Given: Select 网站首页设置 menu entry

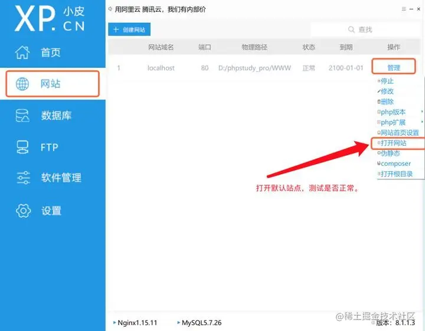Looking at the screenshot, I should pos(398,133).
